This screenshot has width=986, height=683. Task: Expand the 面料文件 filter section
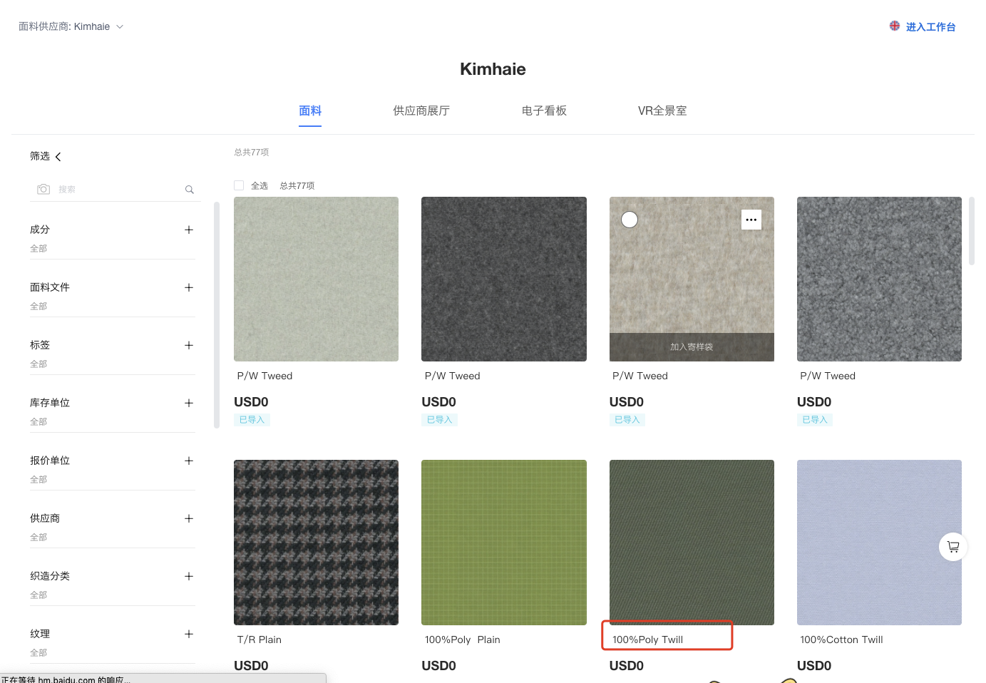click(x=189, y=287)
